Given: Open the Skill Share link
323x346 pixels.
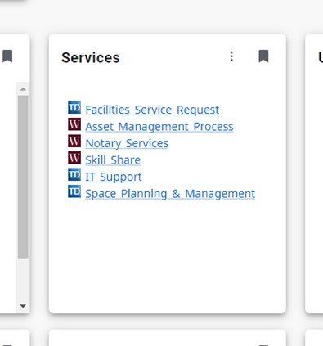Looking at the screenshot, I should (113, 160).
